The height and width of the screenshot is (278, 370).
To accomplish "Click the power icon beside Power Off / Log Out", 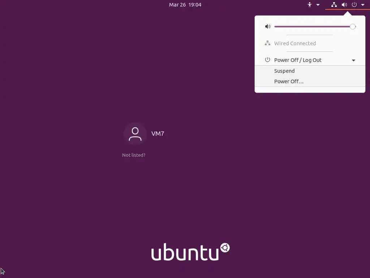I will pyautogui.click(x=267, y=60).
